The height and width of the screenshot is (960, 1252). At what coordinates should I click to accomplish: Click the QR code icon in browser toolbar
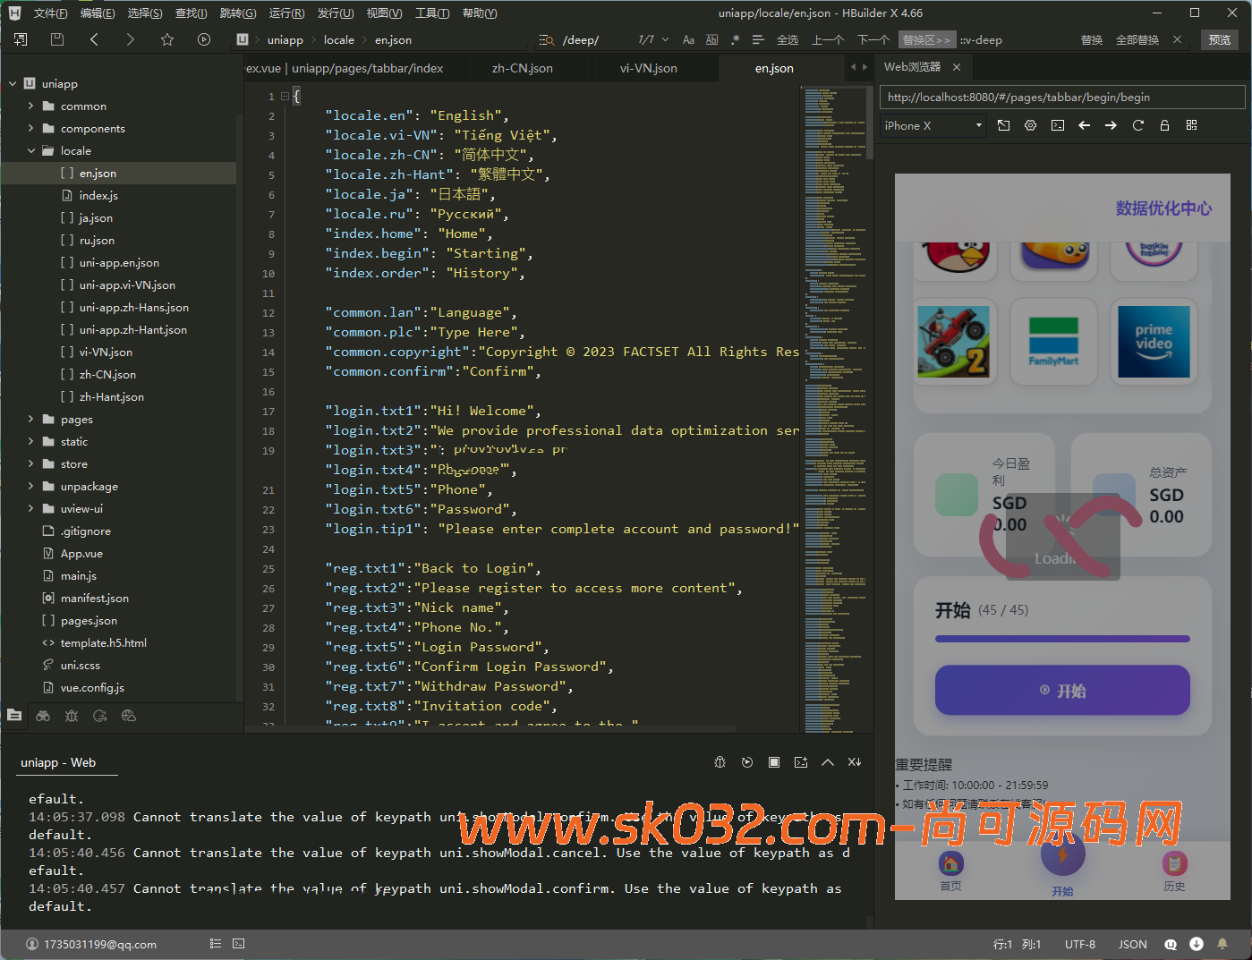[x=1191, y=125]
